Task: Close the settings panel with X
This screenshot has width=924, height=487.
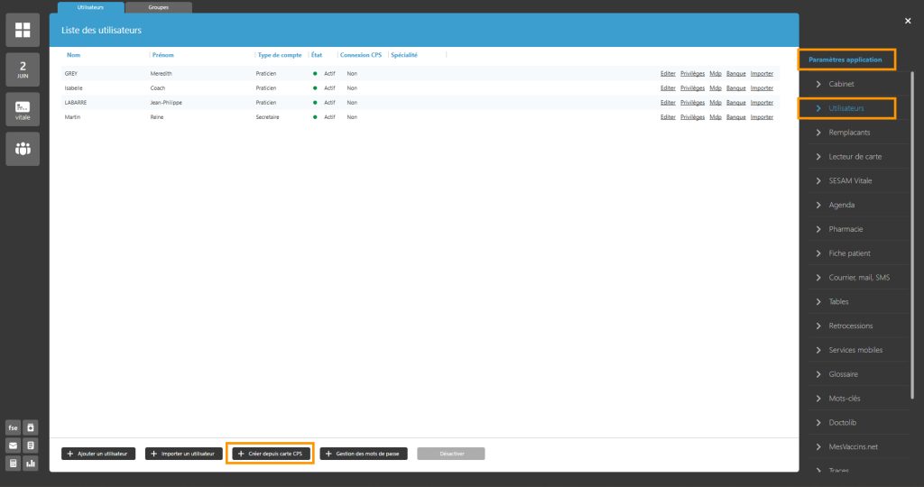Action: tap(908, 21)
